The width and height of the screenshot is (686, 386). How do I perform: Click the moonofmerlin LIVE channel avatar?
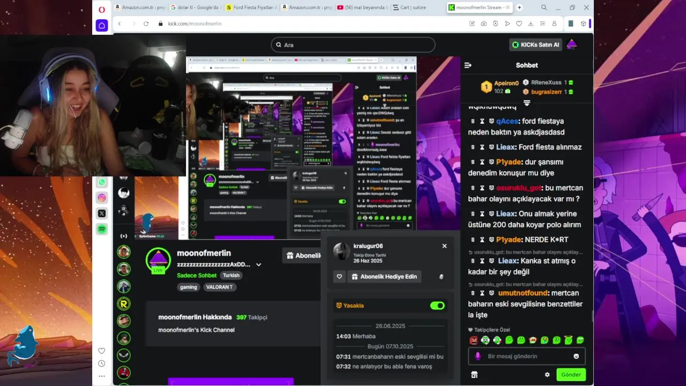coord(158,261)
